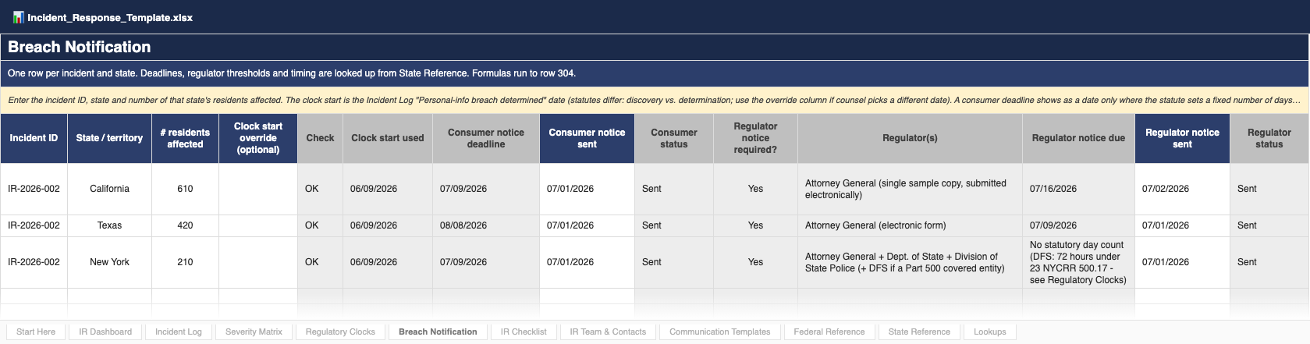Open the IR Checklist sheet tab

coord(524,332)
